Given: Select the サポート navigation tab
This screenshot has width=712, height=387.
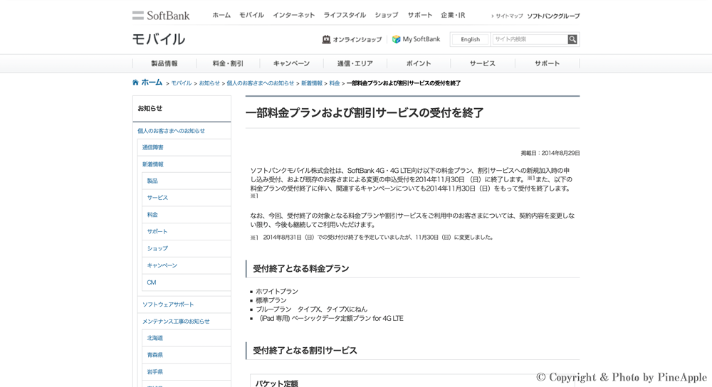Looking at the screenshot, I should [547, 63].
